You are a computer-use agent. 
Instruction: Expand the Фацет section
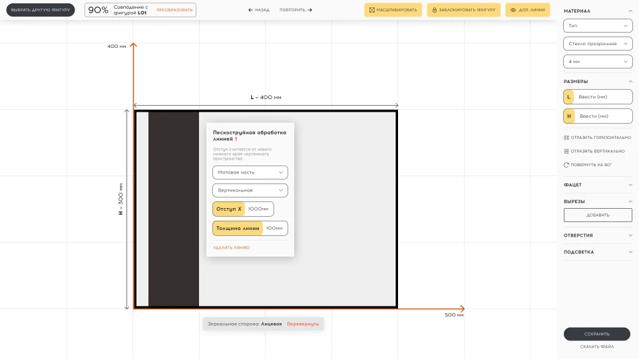click(x=630, y=185)
